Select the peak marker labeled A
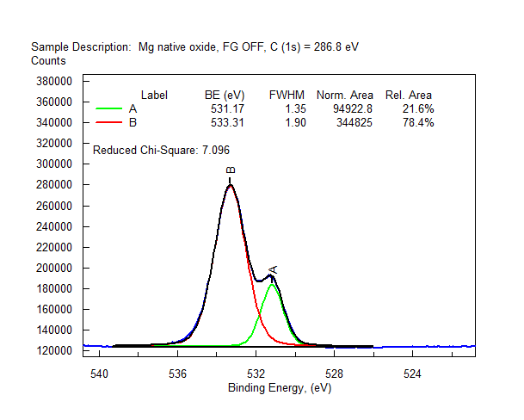The image size is (524, 420). 274,270
